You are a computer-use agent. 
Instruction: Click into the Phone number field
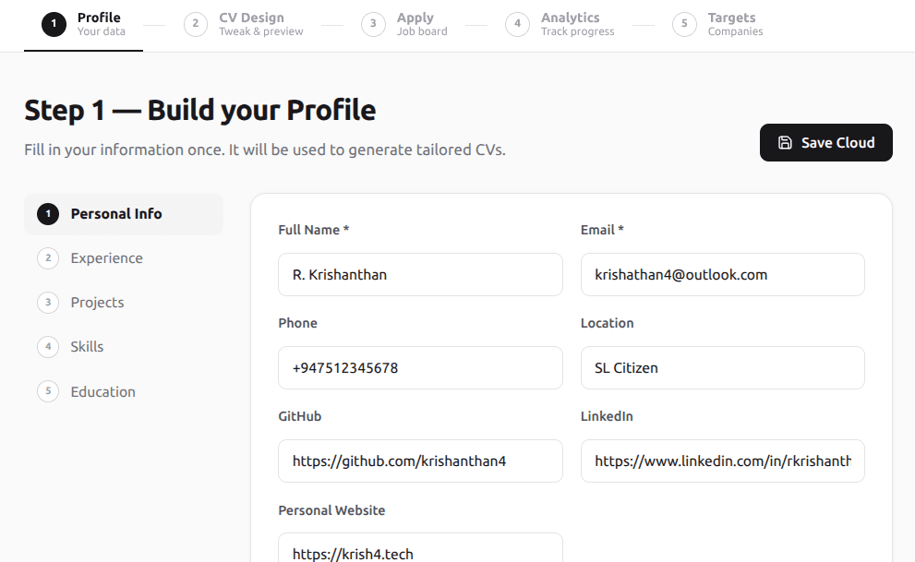click(x=420, y=368)
